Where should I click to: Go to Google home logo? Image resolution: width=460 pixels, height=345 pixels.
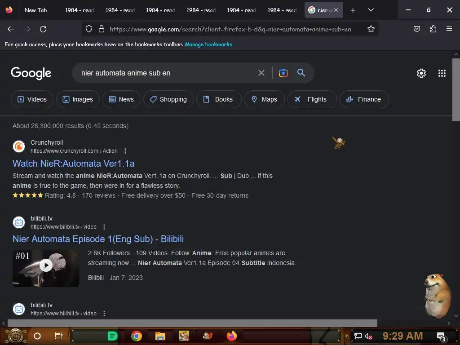point(31,73)
